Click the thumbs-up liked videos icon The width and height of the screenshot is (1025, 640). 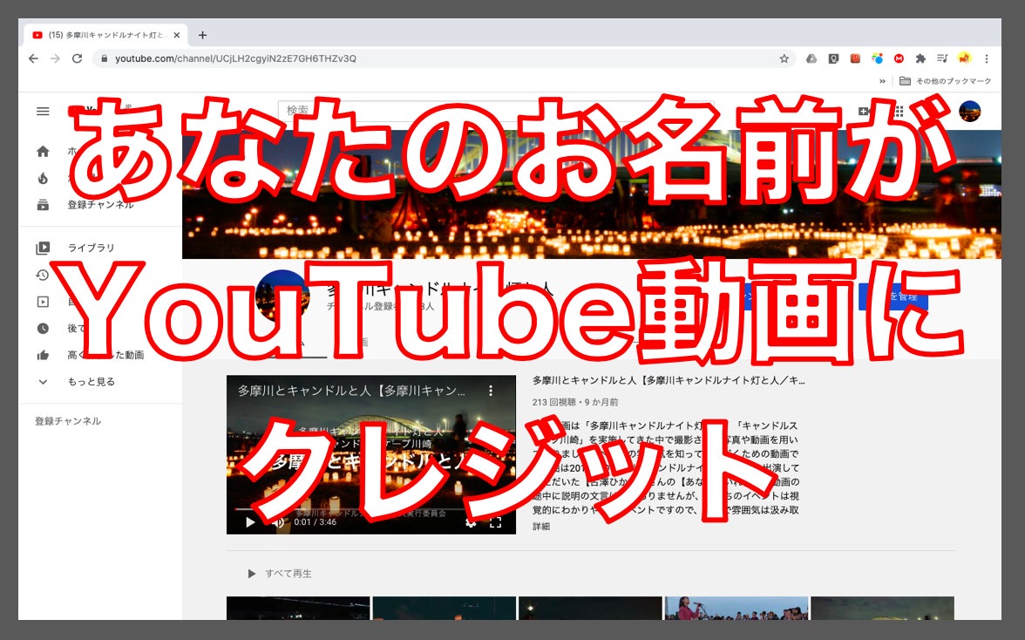click(43, 356)
